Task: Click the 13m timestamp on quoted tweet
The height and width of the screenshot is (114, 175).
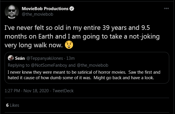Action: pyautogui.click(x=70, y=58)
